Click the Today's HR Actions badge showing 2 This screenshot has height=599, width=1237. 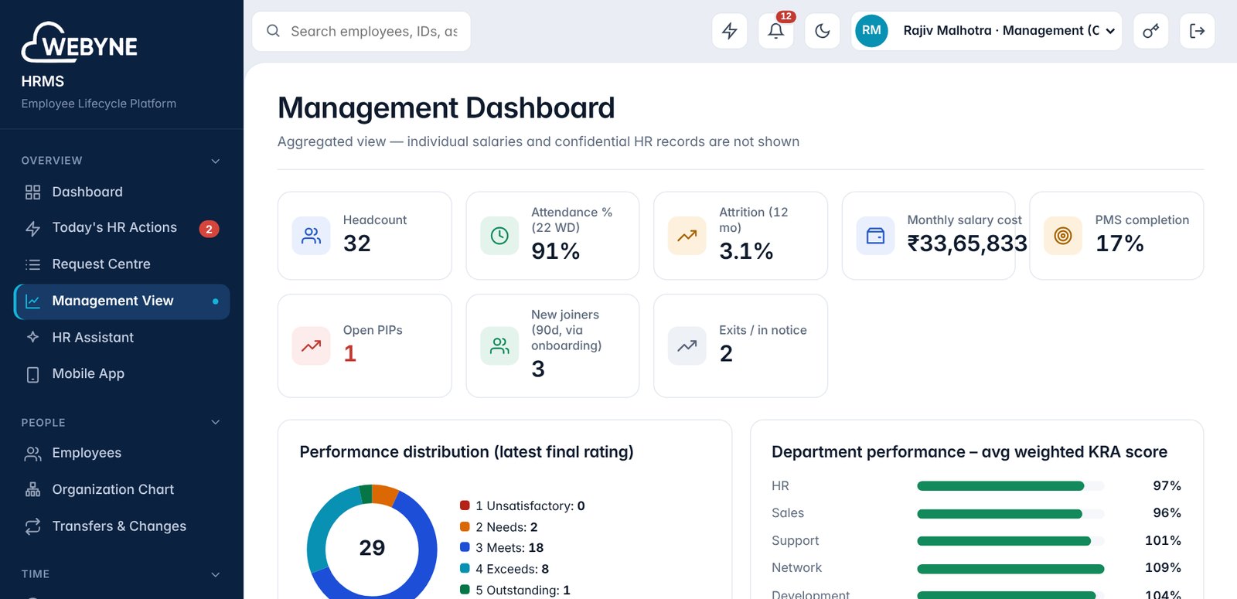coord(209,229)
